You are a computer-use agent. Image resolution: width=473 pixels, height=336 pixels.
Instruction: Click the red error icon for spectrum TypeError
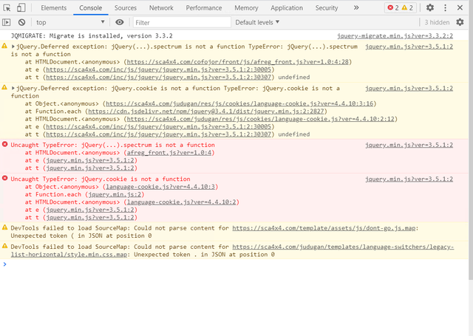[x=5, y=144]
